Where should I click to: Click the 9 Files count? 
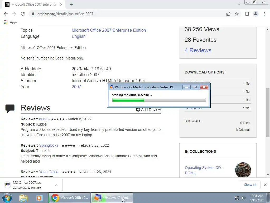(x=245, y=123)
